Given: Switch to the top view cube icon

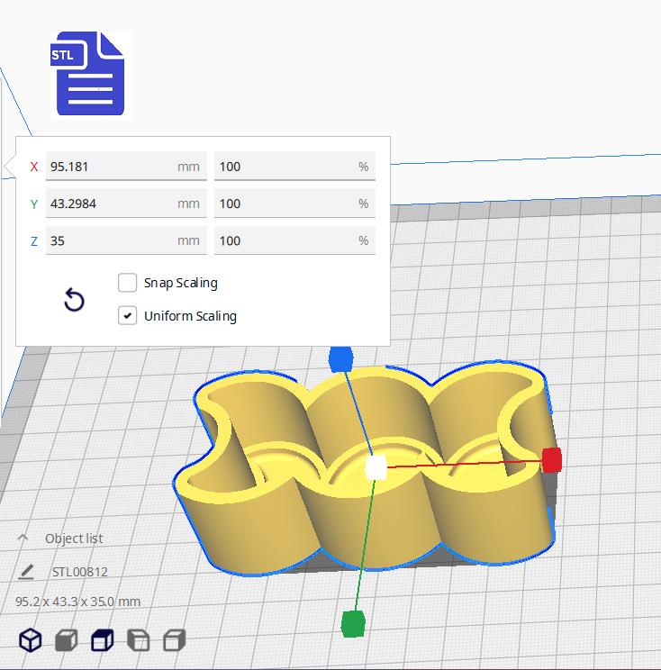Looking at the screenshot, I should click(103, 640).
